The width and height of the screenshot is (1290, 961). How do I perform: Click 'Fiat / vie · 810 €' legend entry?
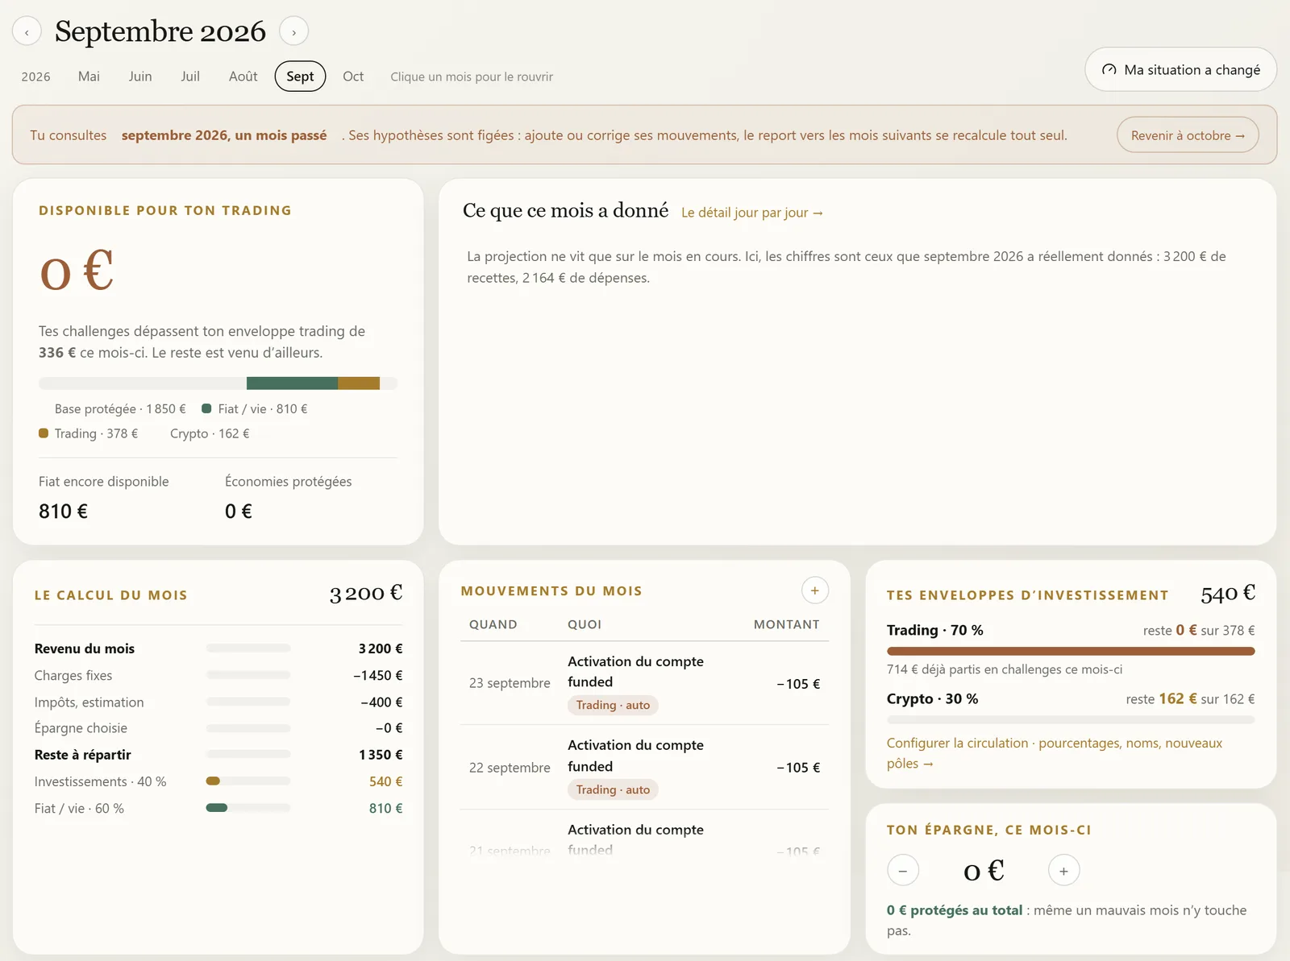pyautogui.click(x=255, y=409)
